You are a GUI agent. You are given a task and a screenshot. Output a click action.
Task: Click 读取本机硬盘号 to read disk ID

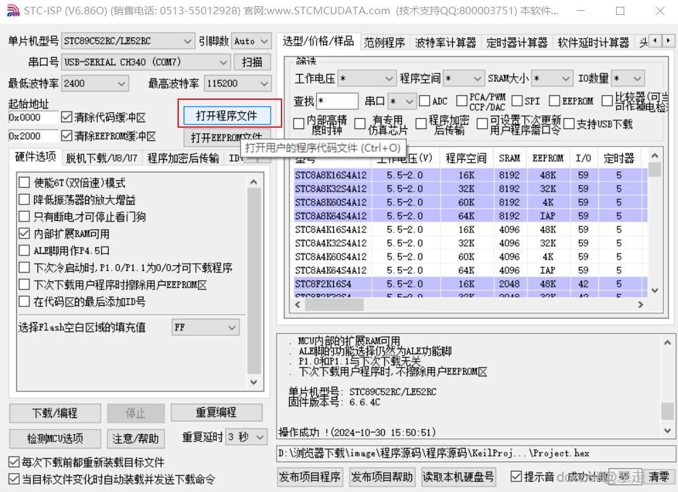[x=457, y=477]
